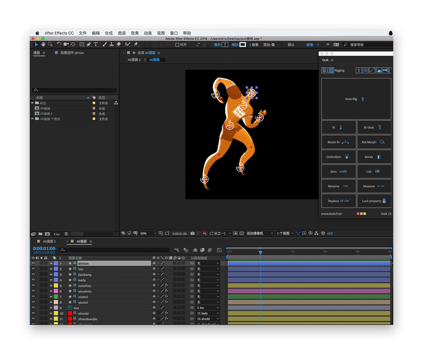423x355 pixels.
Task: Click the Bones button in Duik
Action: coord(374,157)
